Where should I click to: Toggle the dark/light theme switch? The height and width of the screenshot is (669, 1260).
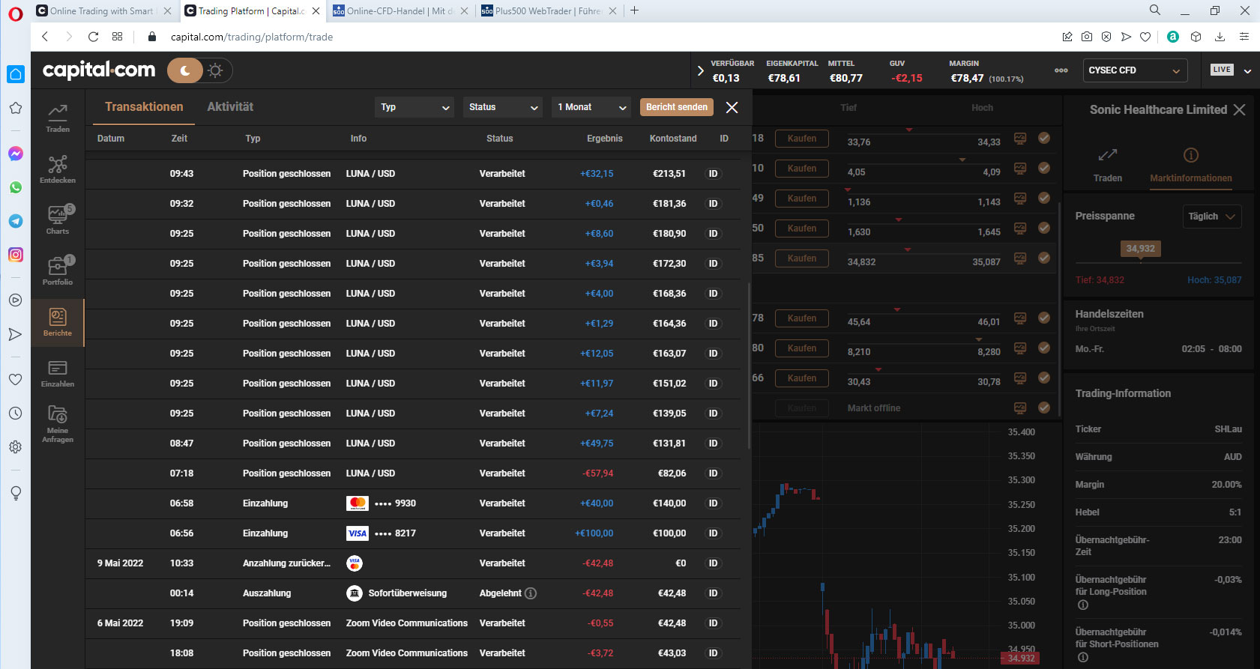[x=200, y=70]
